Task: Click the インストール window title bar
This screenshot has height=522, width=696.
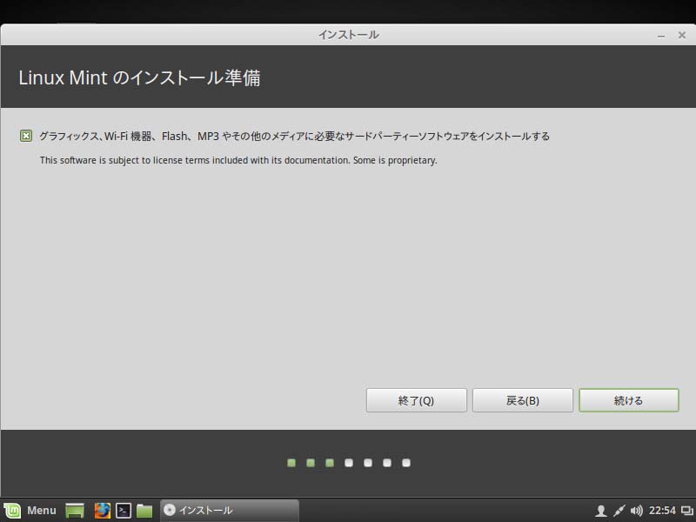Action: [348, 35]
